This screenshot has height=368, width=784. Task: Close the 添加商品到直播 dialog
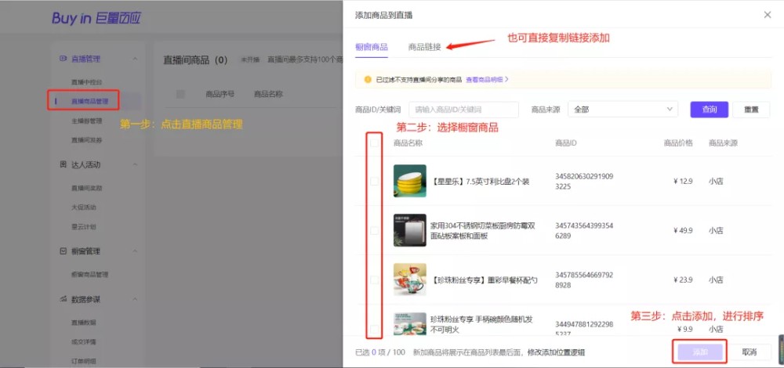(x=767, y=15)
